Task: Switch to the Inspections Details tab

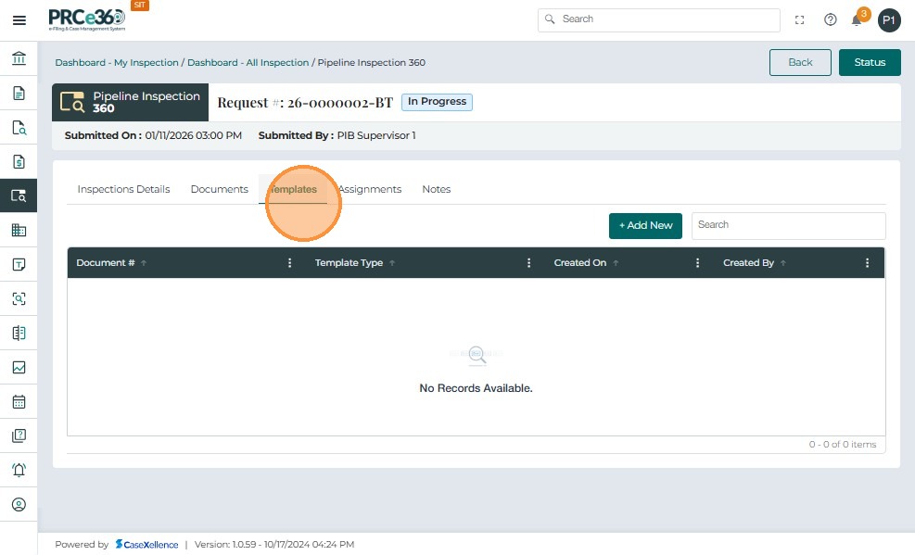Action: (123, 189)
